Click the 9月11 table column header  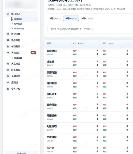point(108,43)
